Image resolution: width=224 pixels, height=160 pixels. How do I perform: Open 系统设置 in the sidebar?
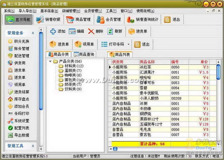(x=19, y=121)
